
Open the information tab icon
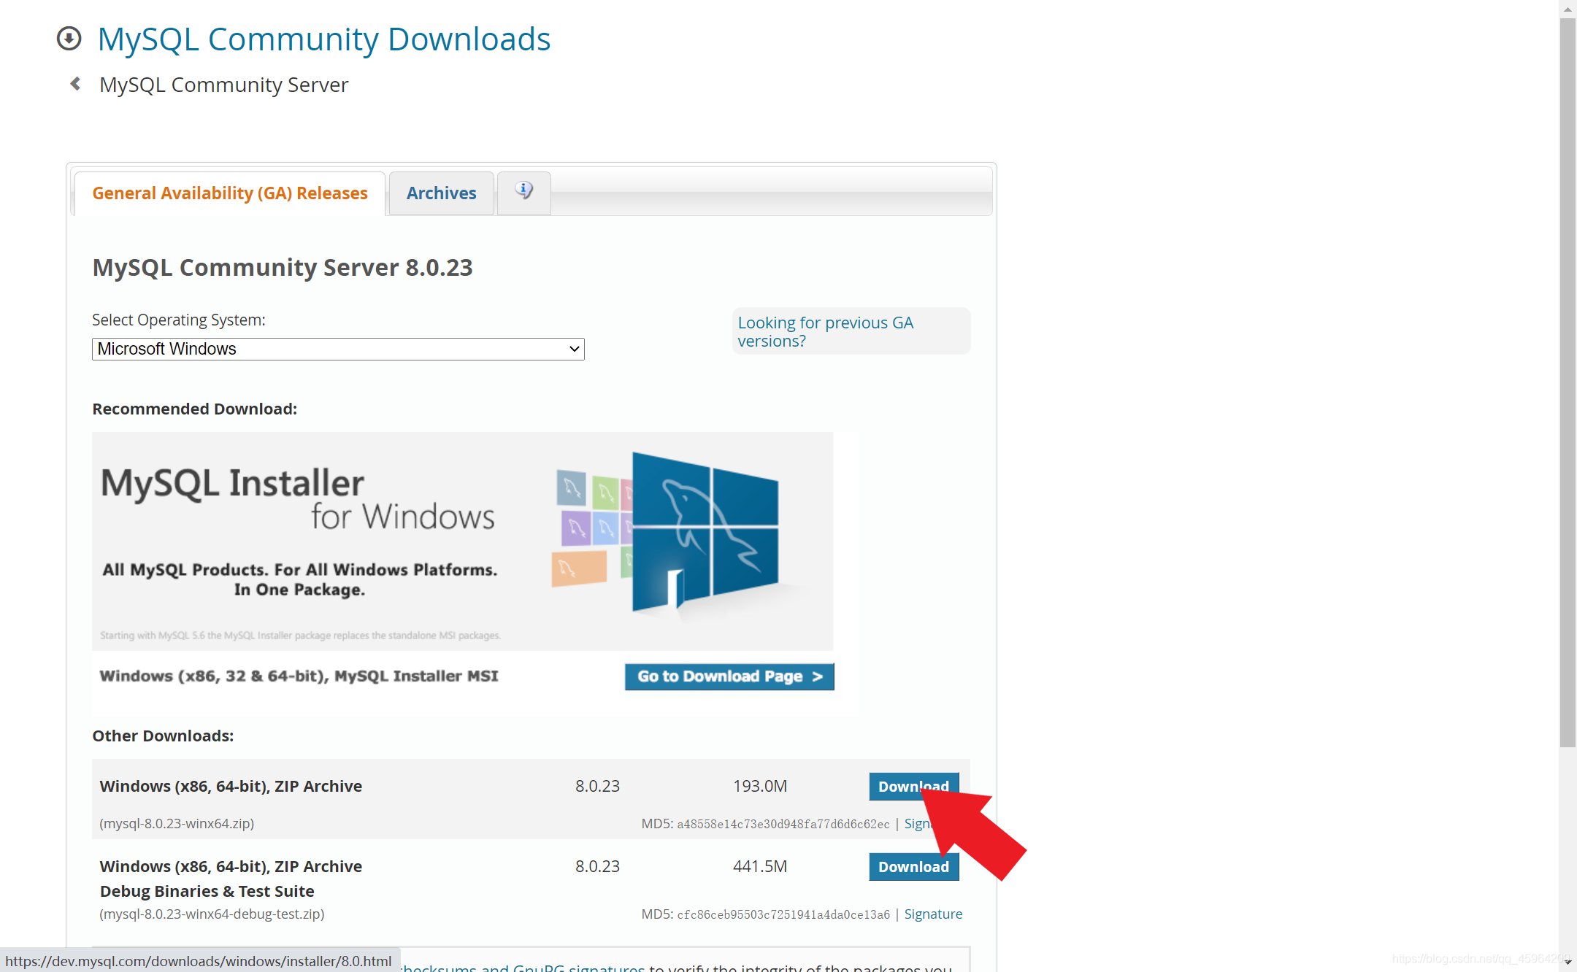pyautogui.click(x=523, y=192)
